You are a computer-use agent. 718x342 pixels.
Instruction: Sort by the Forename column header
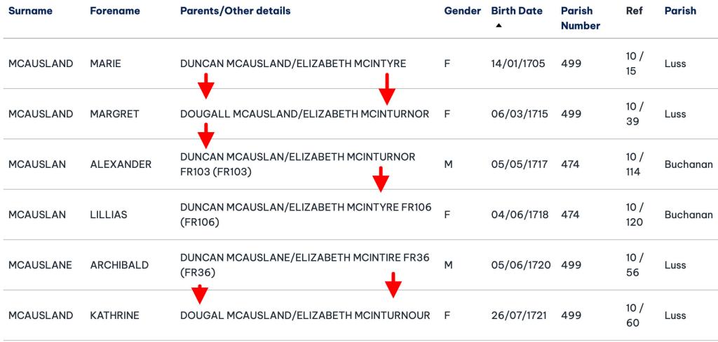(115, 11)
